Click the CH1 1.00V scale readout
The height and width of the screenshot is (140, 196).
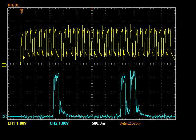[x=17, y=123]
